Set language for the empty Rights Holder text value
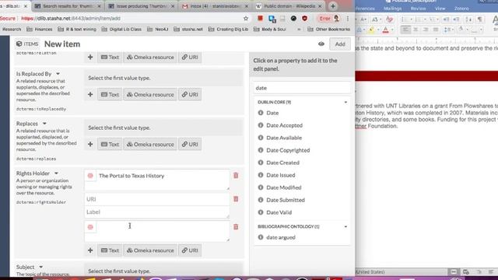The height and width of the screenshot is (280, 498). pos(90,226)
